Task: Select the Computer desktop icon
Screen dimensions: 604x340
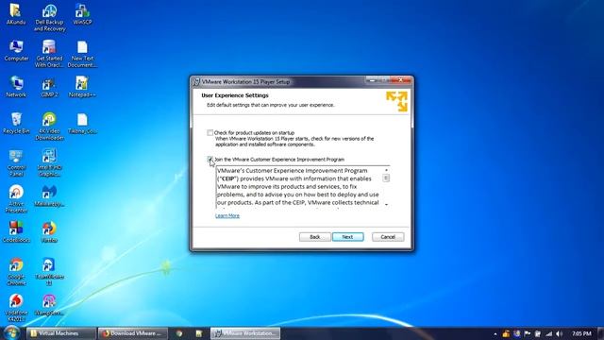Action: pyautogui.click(x=16, y=50)
